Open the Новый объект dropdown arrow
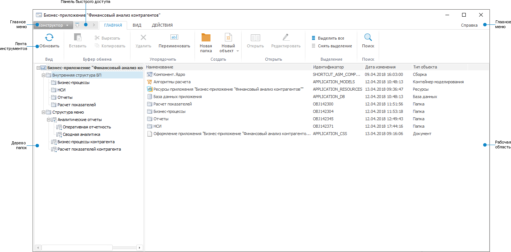Image resolution: width=511 pixels, height=252 pixels. click(x=238, y=51)
